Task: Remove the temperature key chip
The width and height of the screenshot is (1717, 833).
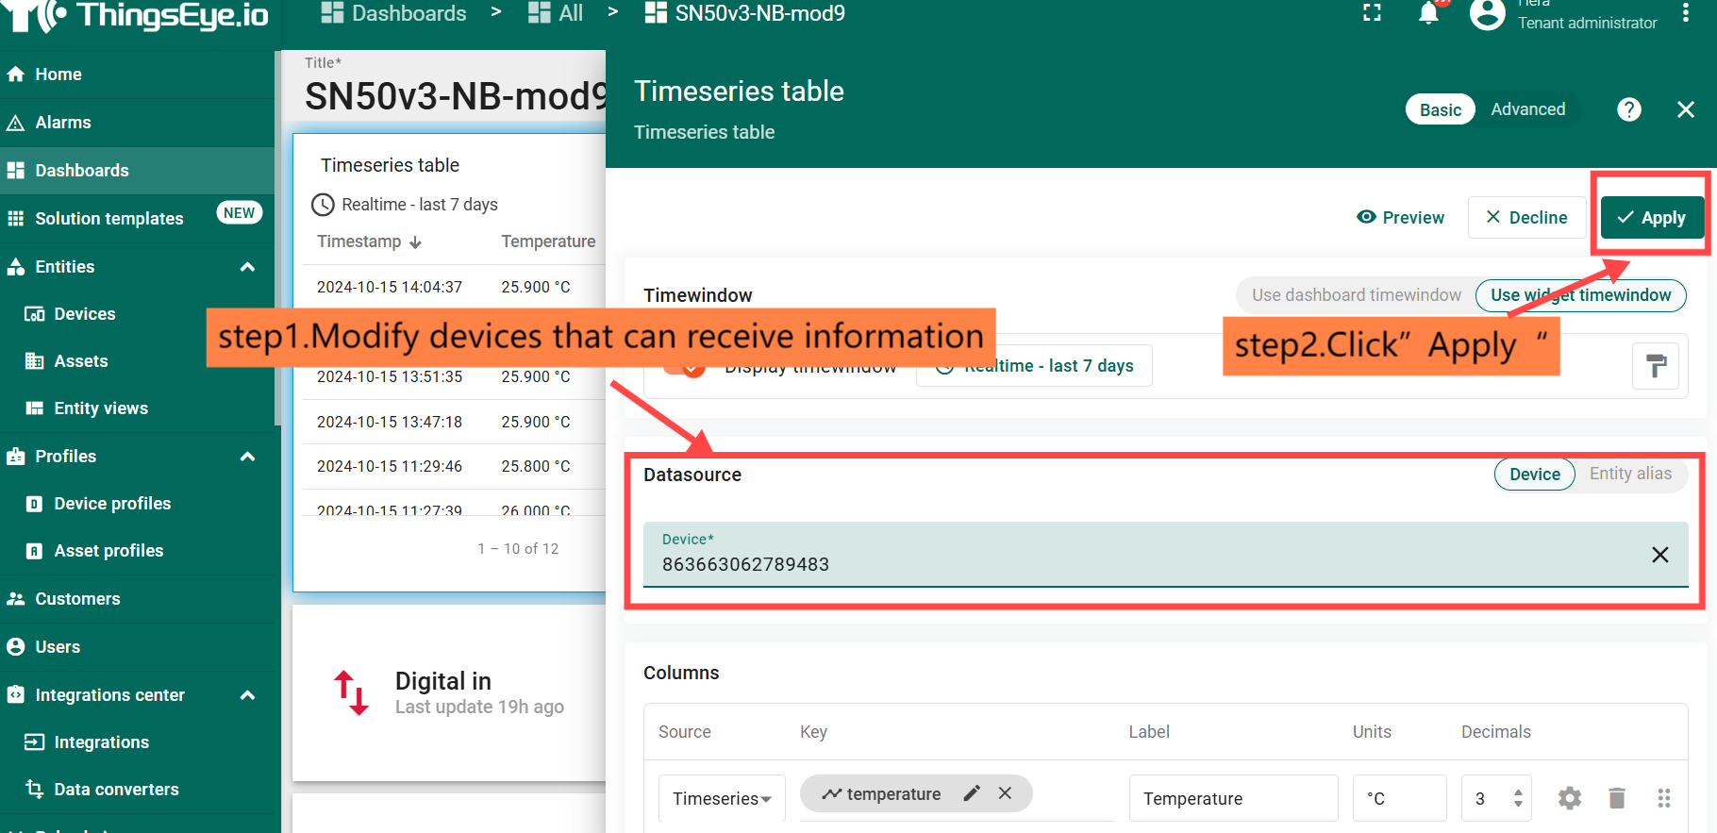Action: [1006, 793]
